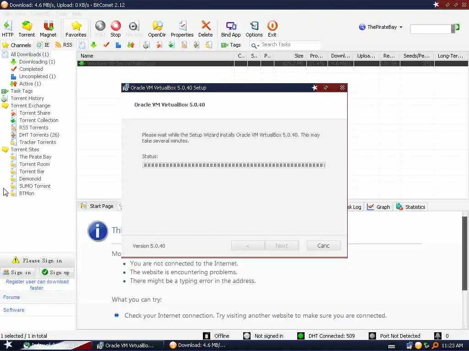Sort task list by Size column
469x351 pixels.
pyautogui.click(x=290, y=56)
